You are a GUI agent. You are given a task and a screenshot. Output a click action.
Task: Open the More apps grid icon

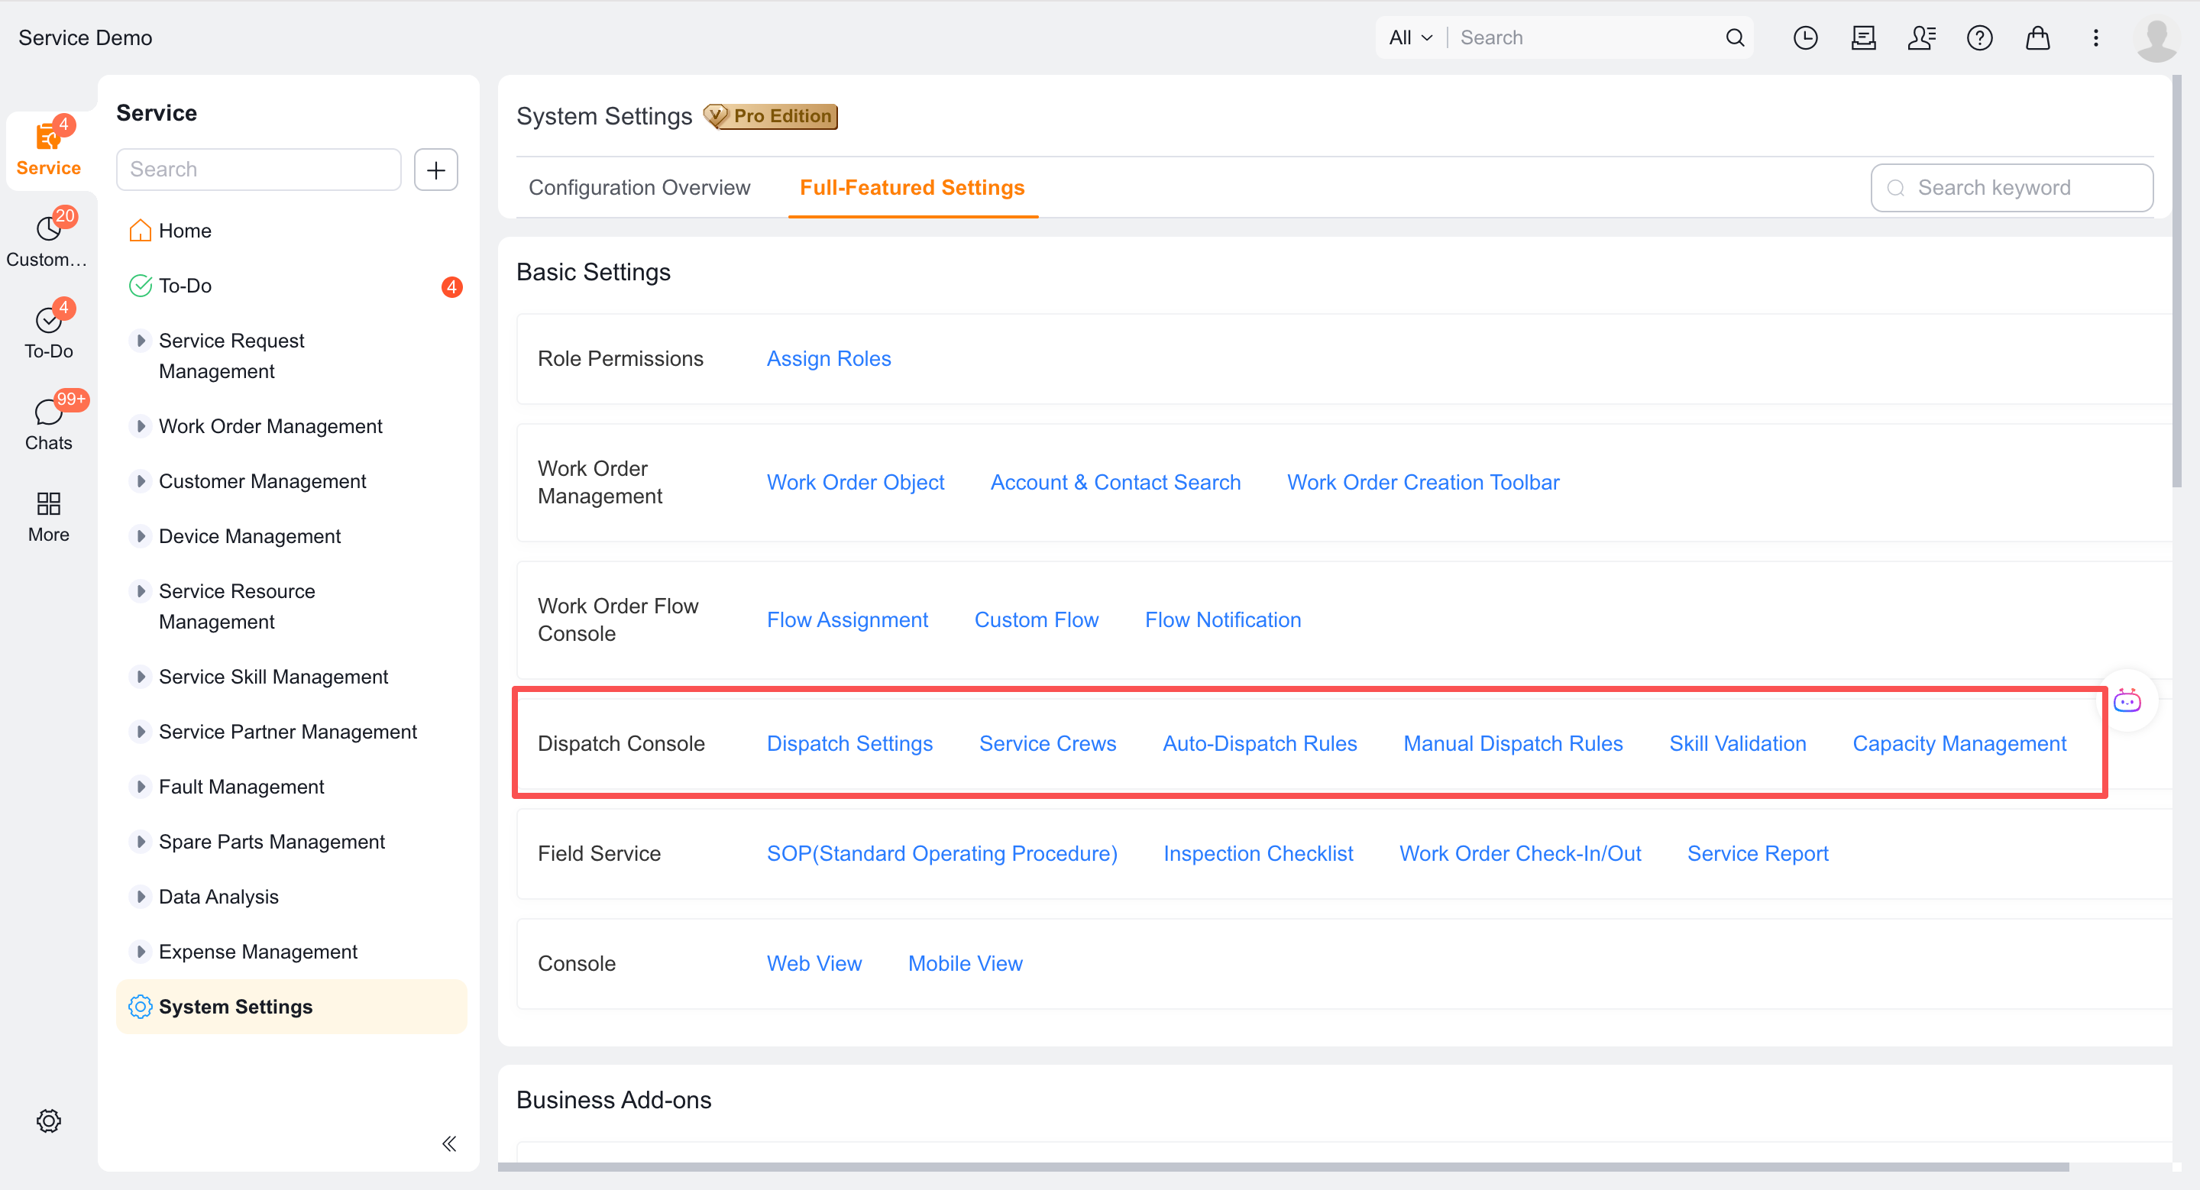[48, 516]
